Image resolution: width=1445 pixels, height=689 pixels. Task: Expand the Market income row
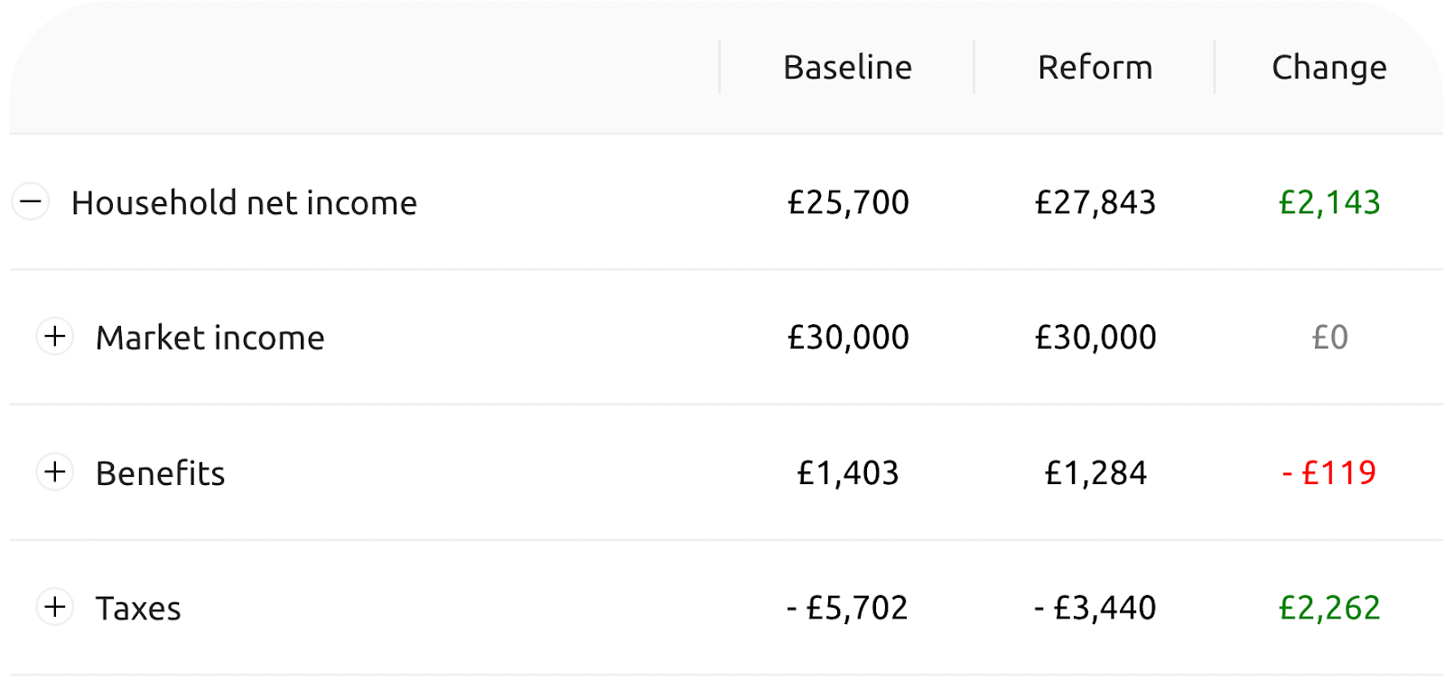[x=55, y=337]
